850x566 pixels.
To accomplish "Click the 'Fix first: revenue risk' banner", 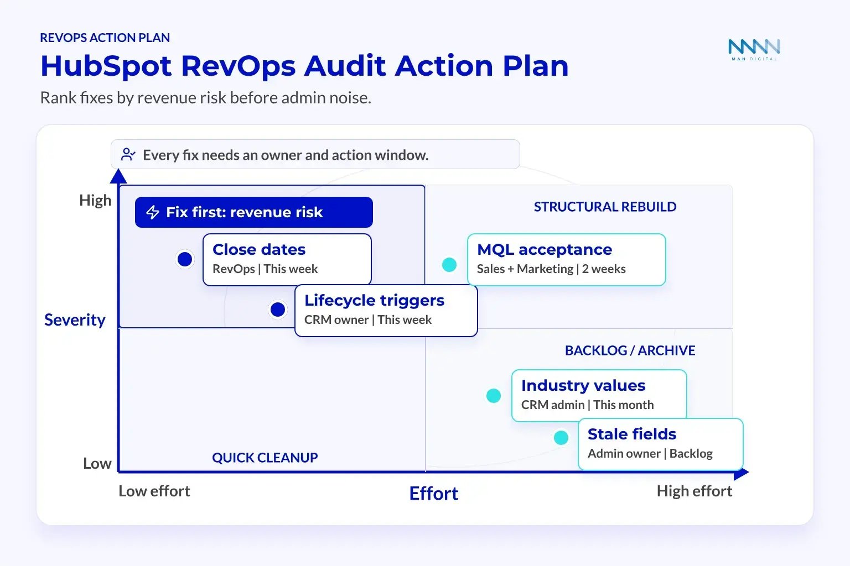I will point(254,212).
